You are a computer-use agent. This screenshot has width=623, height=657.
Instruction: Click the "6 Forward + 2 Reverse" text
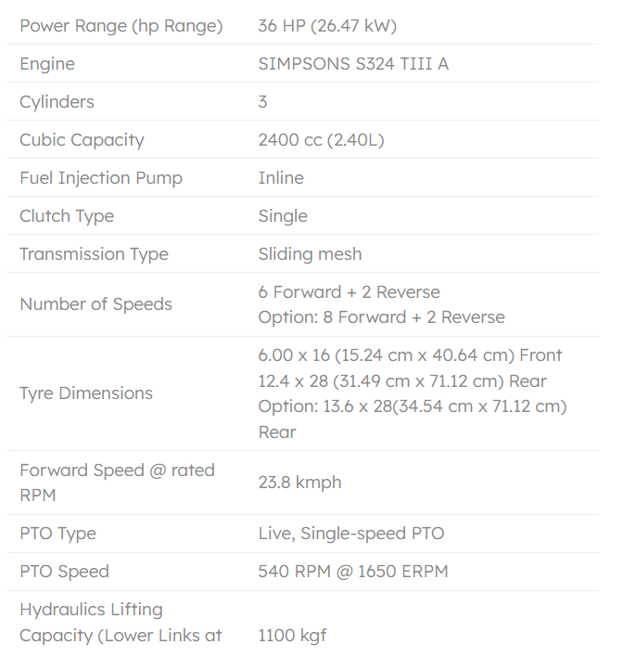click(x=349, y=292)
